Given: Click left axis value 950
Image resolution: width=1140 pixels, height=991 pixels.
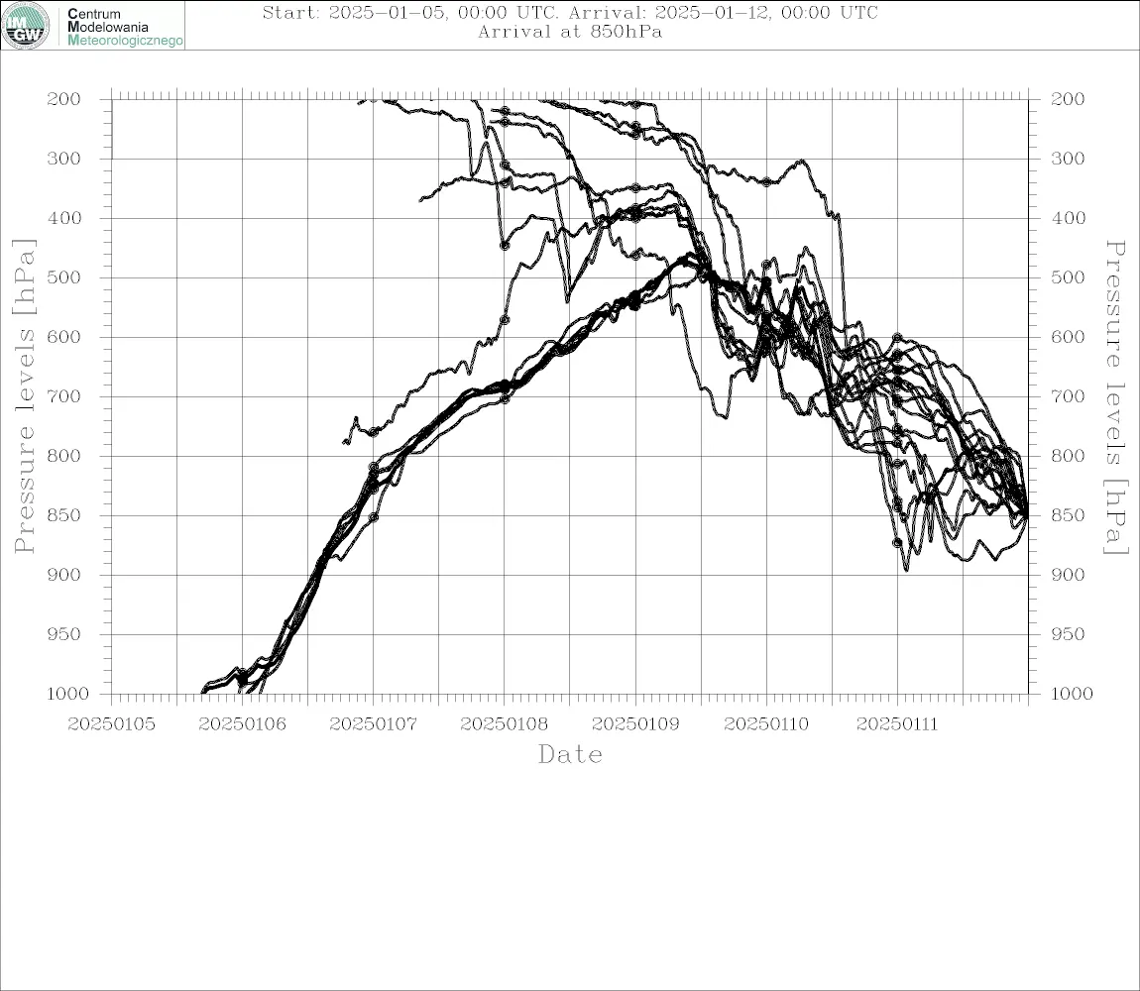Looking at the screenshot, I should 63,634.
